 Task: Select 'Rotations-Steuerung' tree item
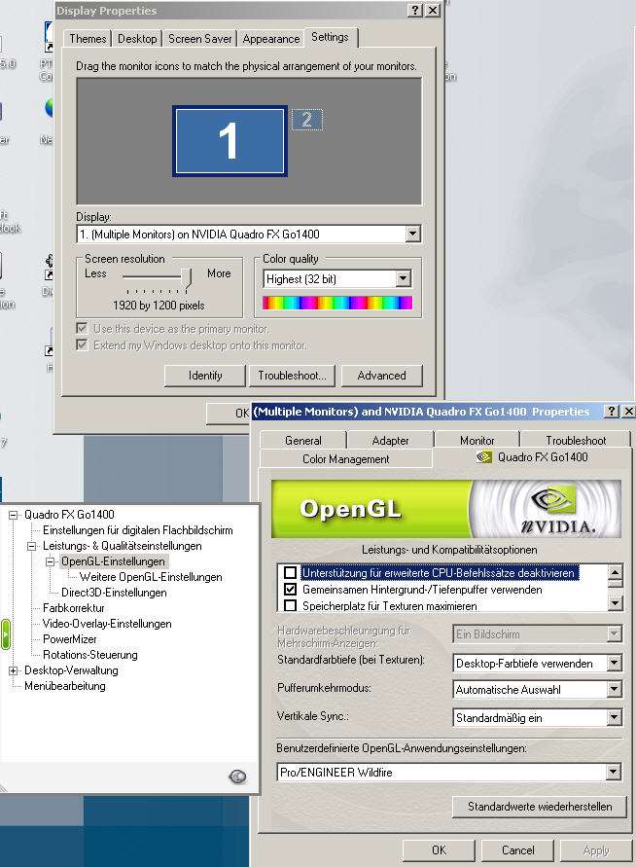click(90, 655)
